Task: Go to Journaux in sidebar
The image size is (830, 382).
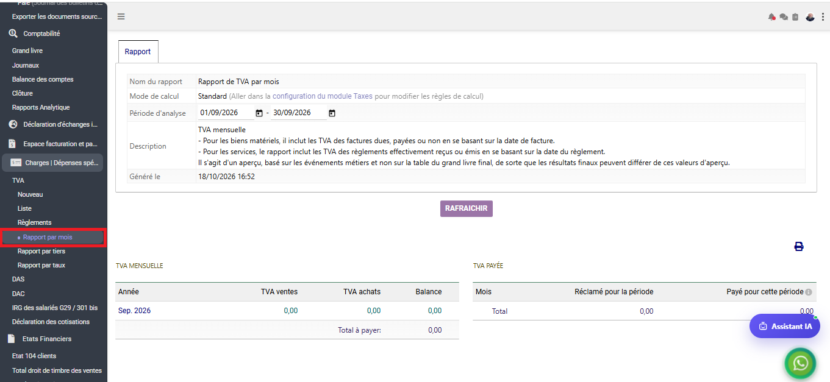Action: (x=26, y=65)
